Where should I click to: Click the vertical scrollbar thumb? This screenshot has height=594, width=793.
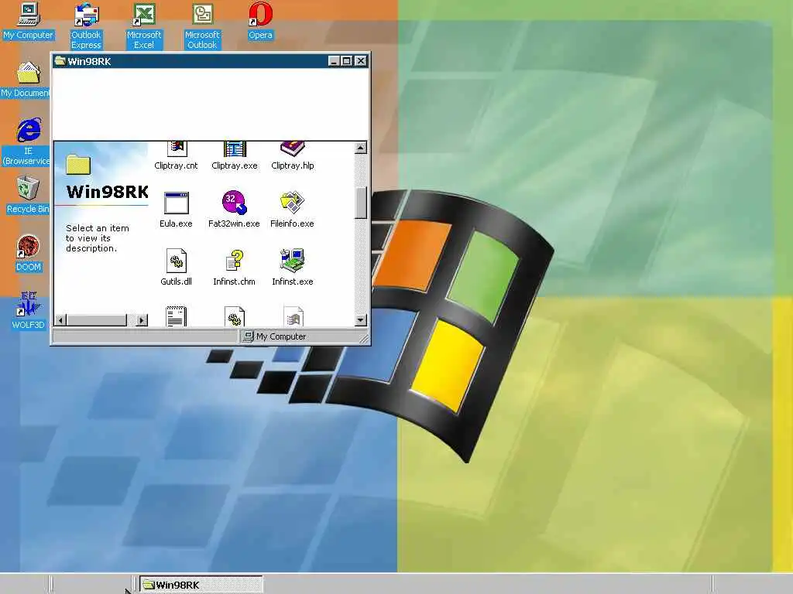tap(361, 203)
